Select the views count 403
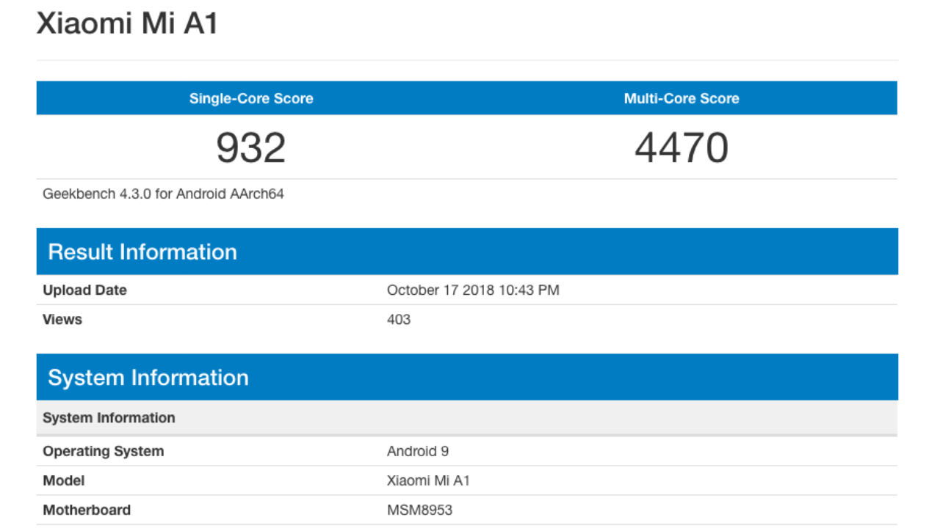The width and height of the screenshot is (940, 528). point(399,320)
